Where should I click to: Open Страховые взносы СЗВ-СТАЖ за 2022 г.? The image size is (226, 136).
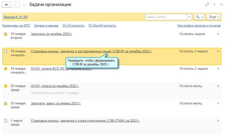pos(85,120)
